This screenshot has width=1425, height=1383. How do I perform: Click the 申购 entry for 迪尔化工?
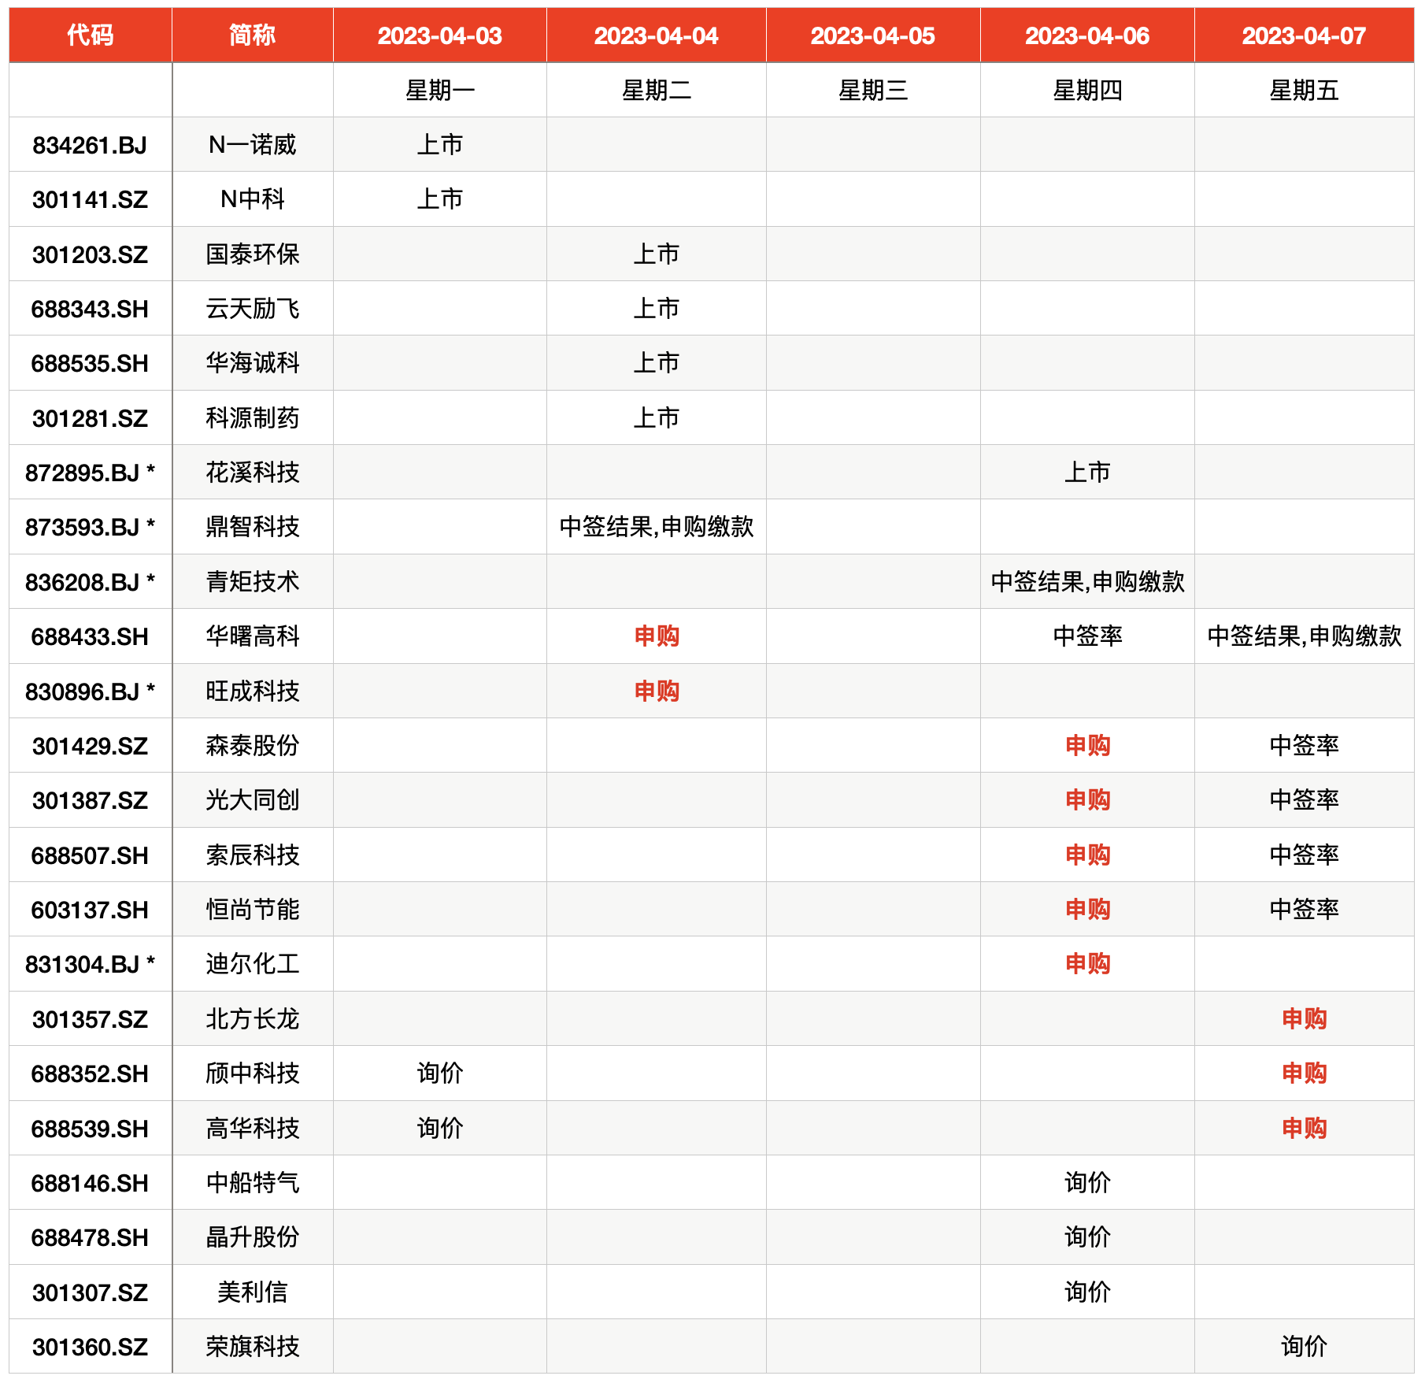(x=1086, y=964)
